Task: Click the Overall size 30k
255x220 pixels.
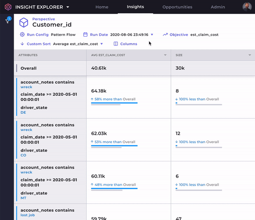Action: (x=180, y=68)
